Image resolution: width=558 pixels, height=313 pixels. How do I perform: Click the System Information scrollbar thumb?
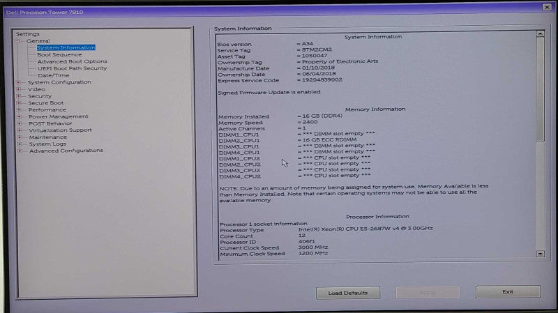coord(541,89)
